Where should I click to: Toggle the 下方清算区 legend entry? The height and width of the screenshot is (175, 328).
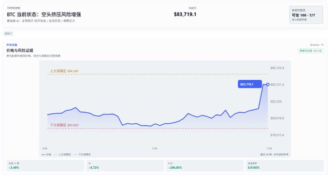click(82, 155)
